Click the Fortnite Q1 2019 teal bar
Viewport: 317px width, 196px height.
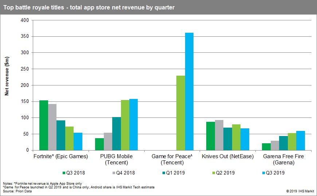(x=61, y=135)
